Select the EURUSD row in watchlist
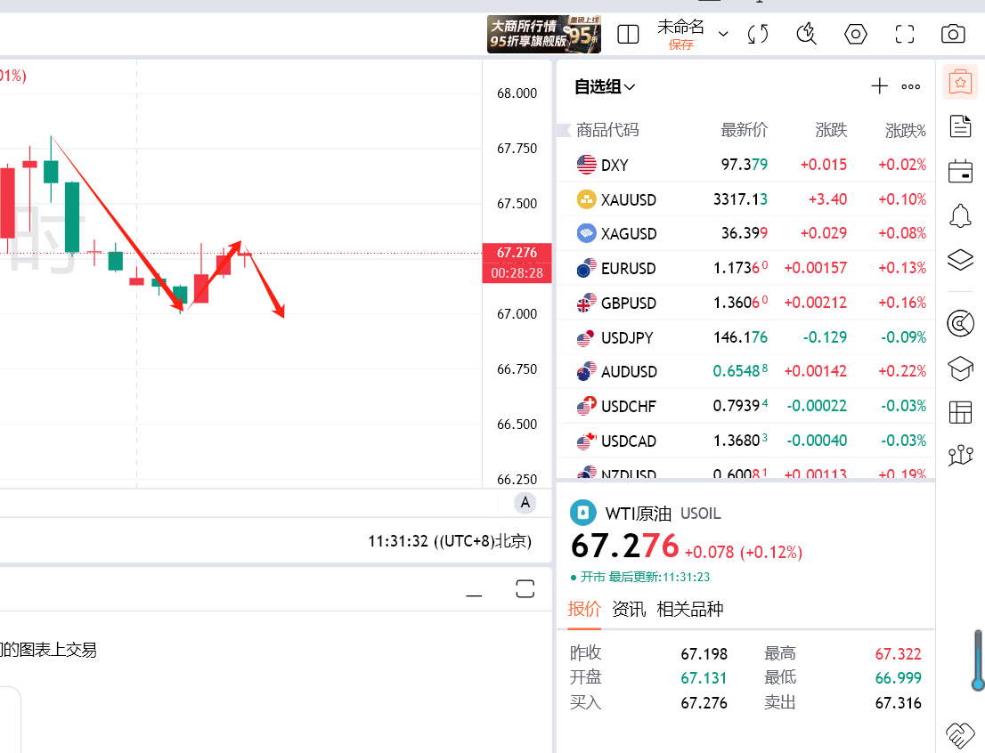Image resolution: width=985 pixels, height=753 pixels. click(x=745, y=268)
